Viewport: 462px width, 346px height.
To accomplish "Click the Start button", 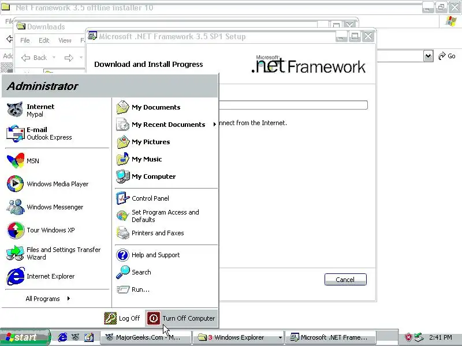I will [x=25, y=337].
